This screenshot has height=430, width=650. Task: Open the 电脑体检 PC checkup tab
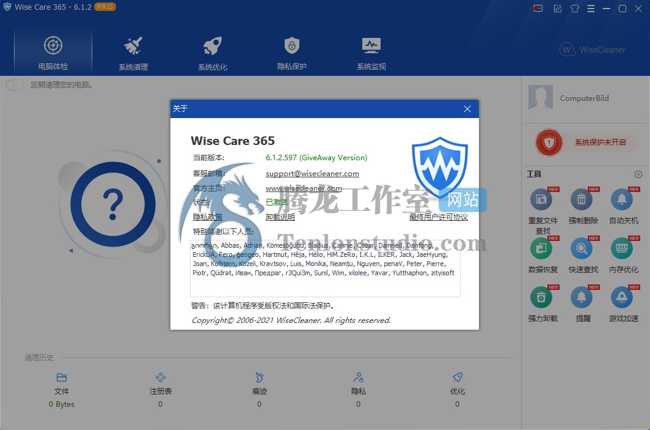click(x=53, y=52)
